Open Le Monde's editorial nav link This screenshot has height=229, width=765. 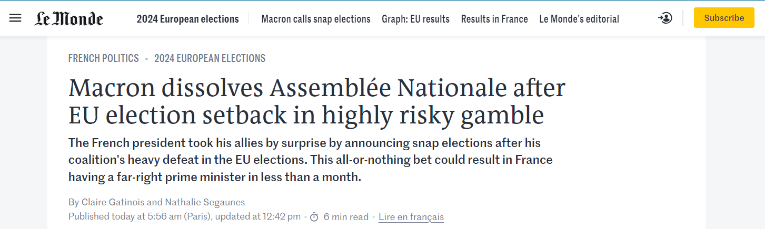579,19
